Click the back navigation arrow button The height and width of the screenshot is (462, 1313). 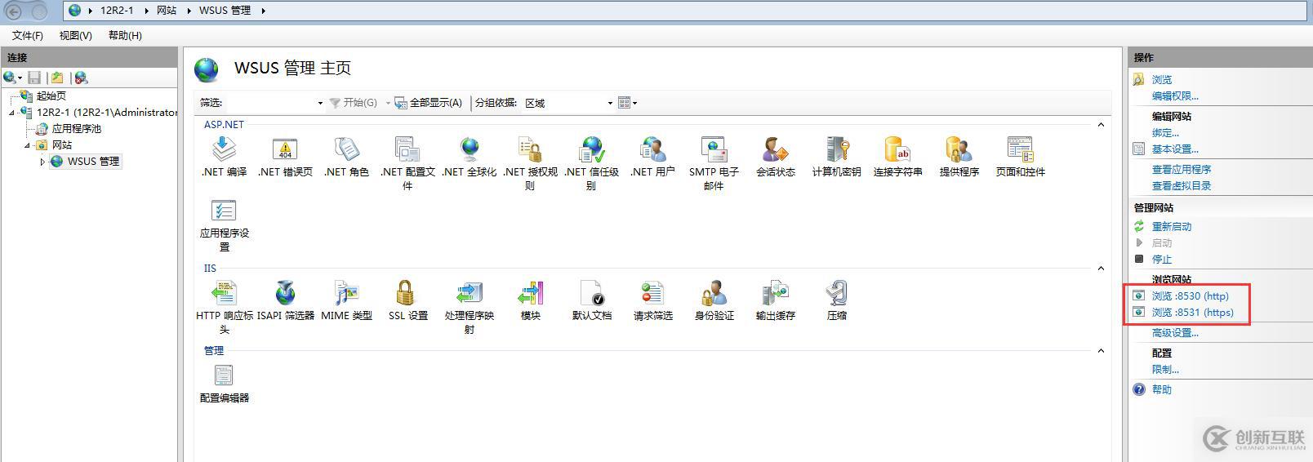14,11
